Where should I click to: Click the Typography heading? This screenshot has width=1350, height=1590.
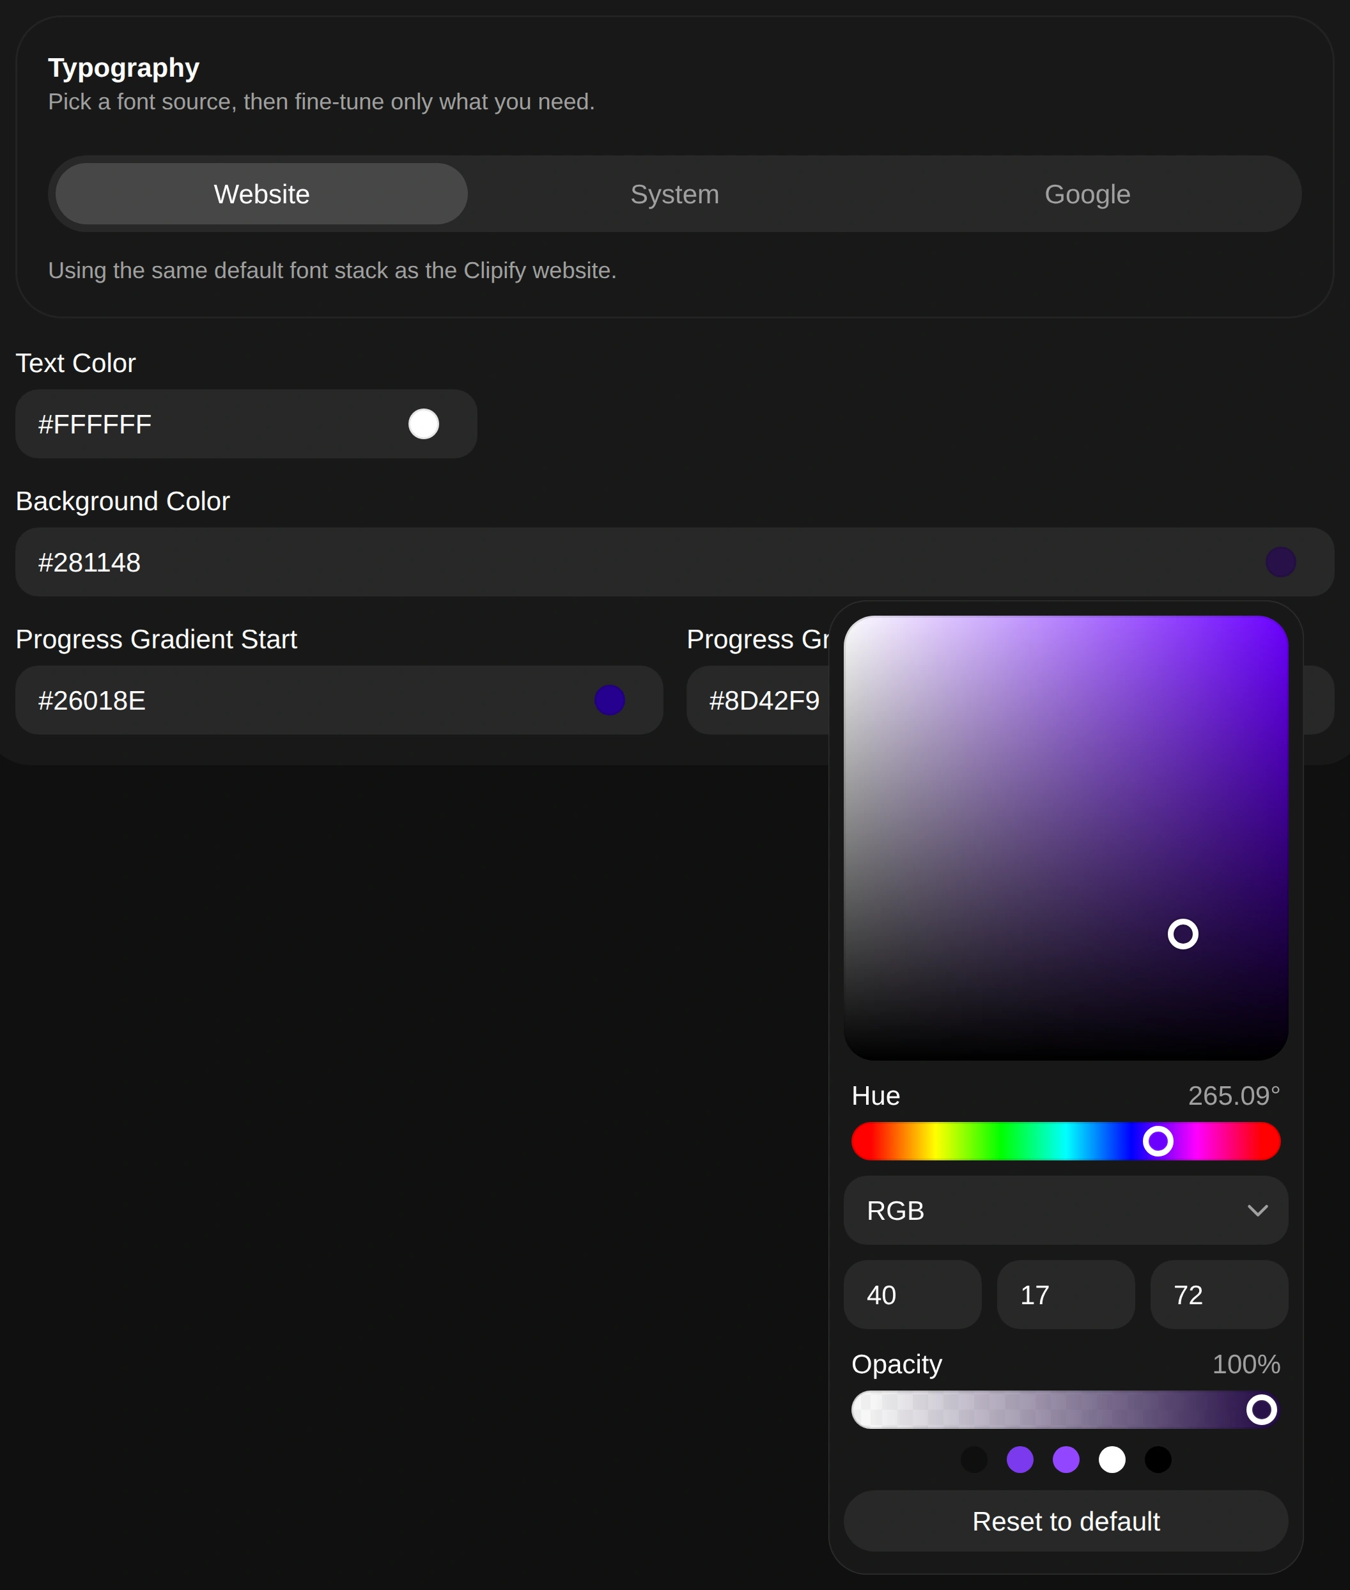pos(123,68)
